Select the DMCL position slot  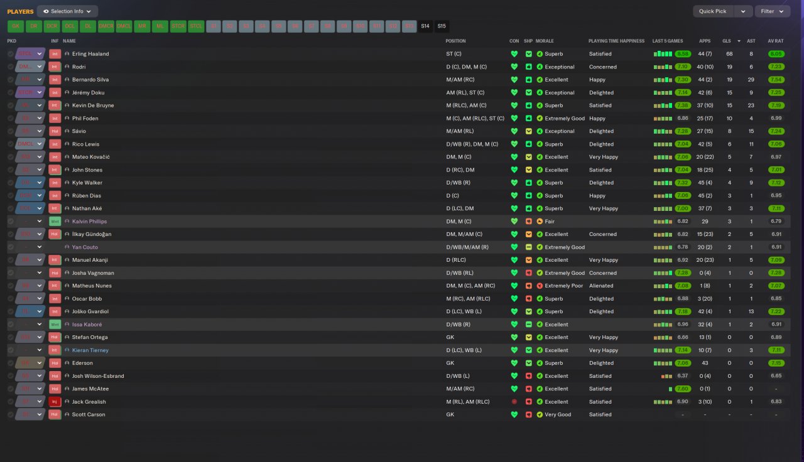tap(124, 26)
